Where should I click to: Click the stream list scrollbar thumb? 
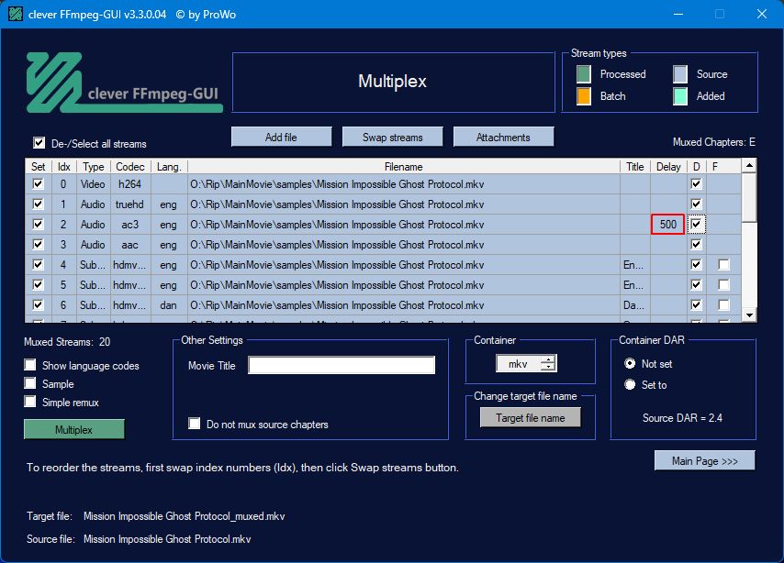click(749, 197)
